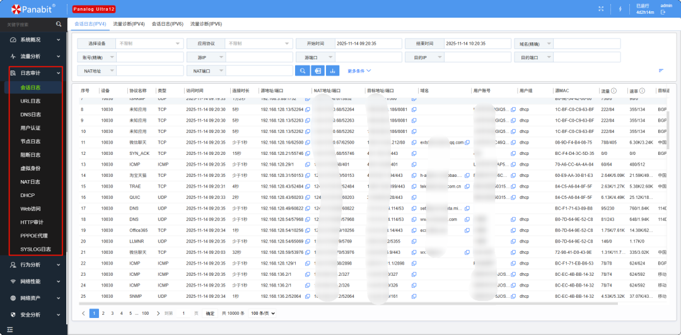Collapse sidebar using bottom-left menu icon
The width and height of the screenshot is (681, 335).
[x=10, y=329]
